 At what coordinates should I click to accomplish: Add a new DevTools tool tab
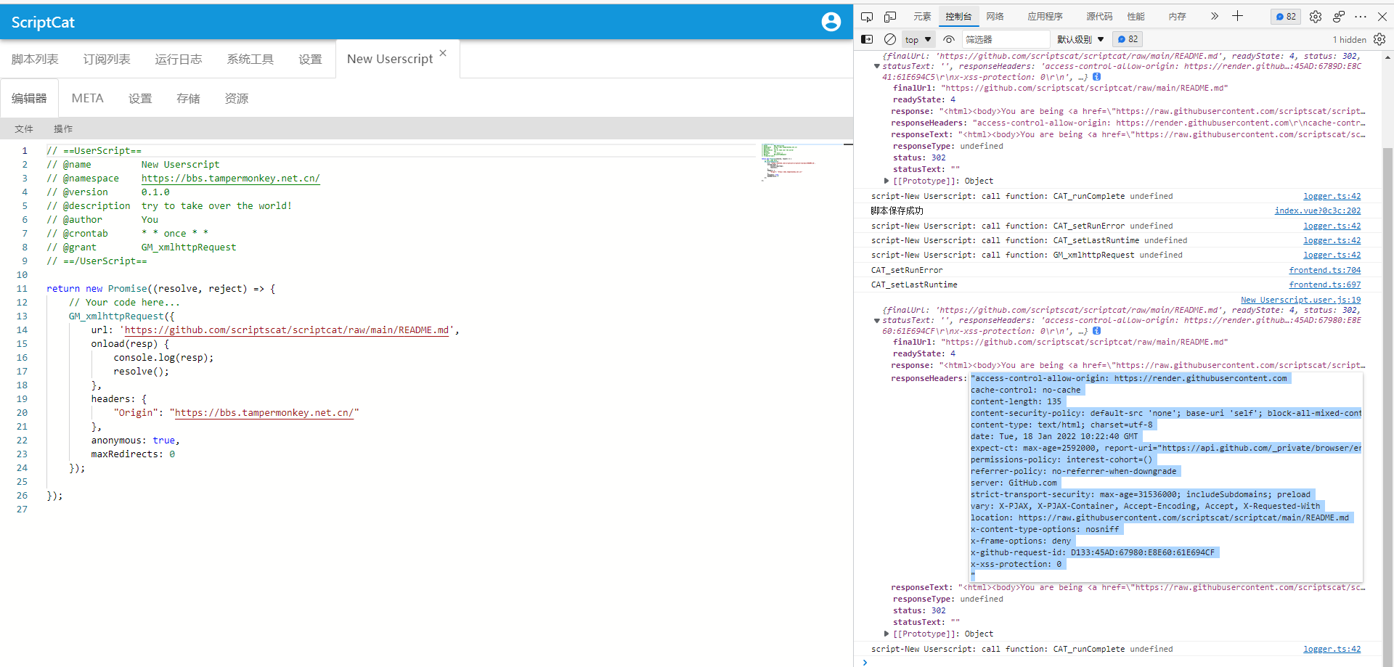pos(1237,16)
